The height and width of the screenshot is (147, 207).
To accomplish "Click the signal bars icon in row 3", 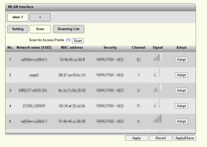I will 158,88.
